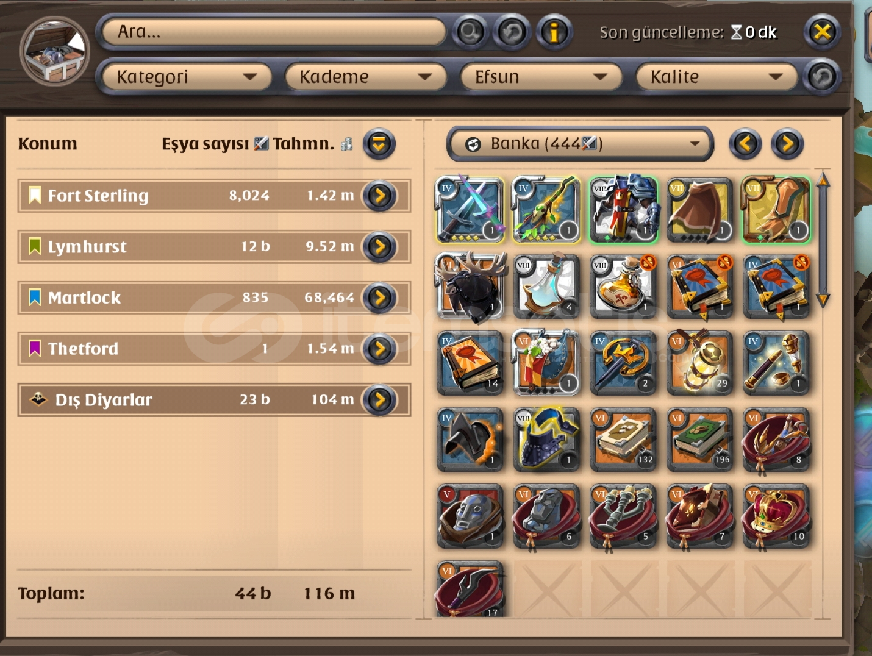Open the yellow info icon

[554, 32]
